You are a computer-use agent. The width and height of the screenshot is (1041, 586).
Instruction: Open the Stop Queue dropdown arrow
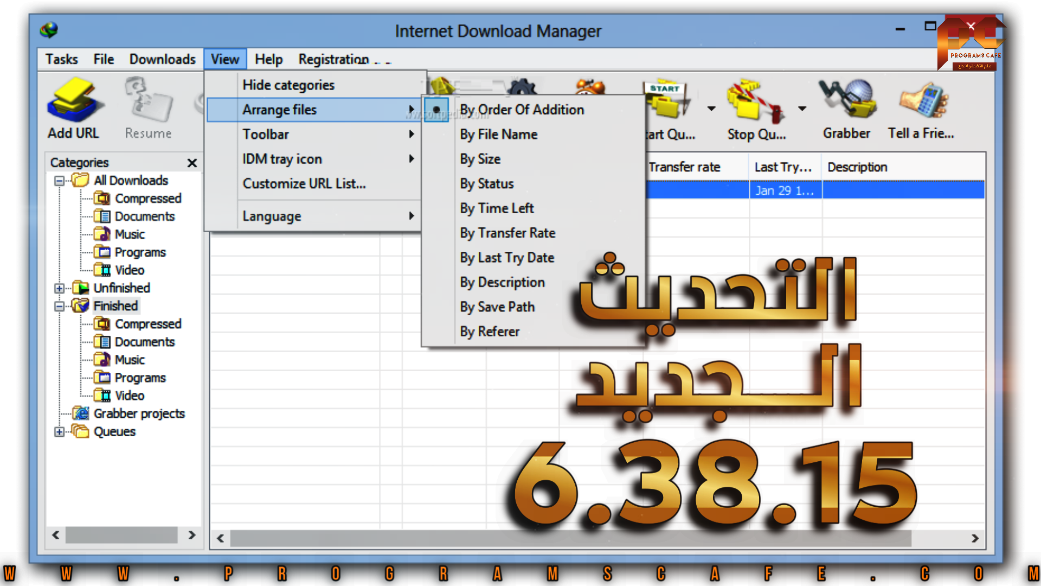[802, 109]
